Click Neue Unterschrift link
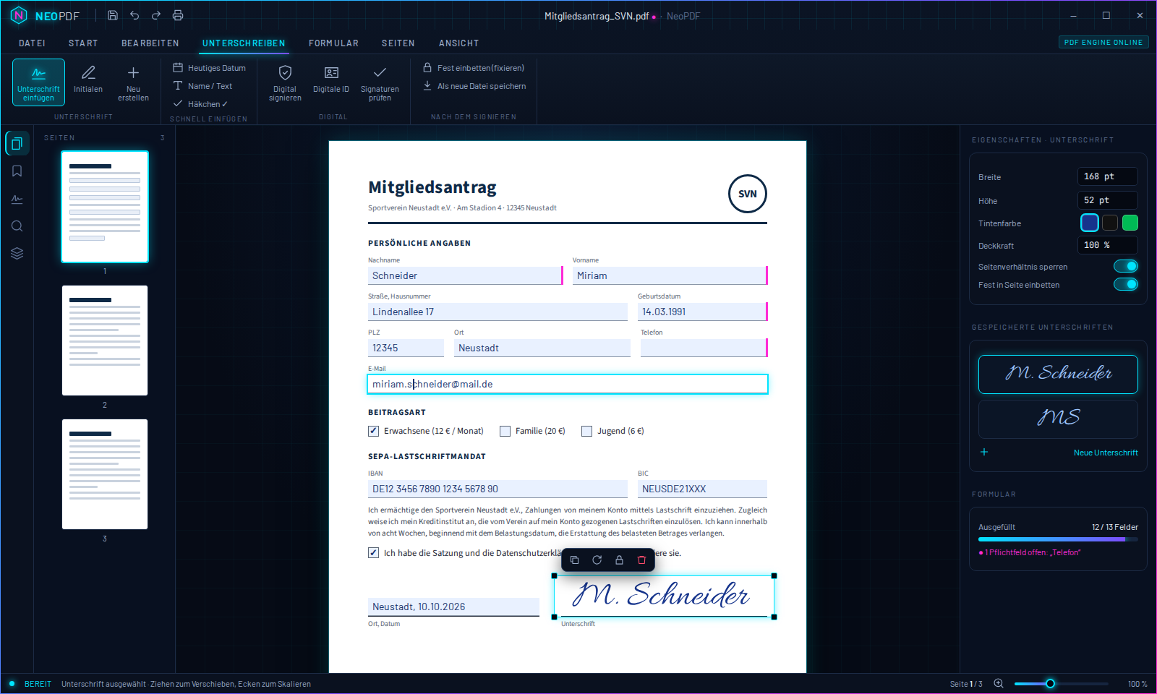1157x694 pixels. [1106, 453]
